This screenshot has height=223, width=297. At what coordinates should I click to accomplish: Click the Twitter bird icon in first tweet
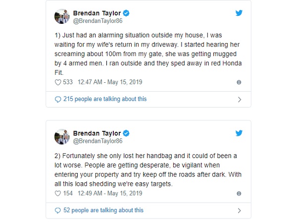pyautogui.click(x=239, y=13)
